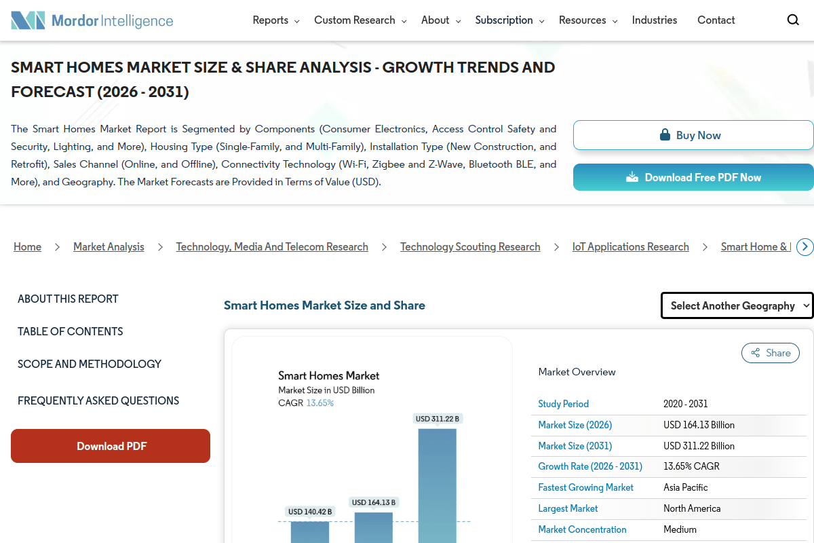This screenshot has height=543, width=814.
Task: Open the Subscription menu
Action: click(x=504, y=20)
